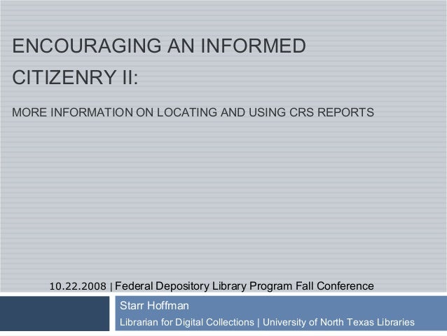Click "University of North Texas Libraries" text

click(x=338, y=322)
